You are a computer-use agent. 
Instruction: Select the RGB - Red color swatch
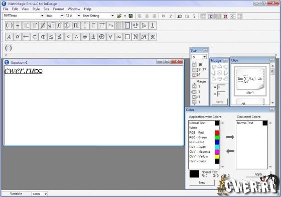pyautogui.click(x=217, y=133)
